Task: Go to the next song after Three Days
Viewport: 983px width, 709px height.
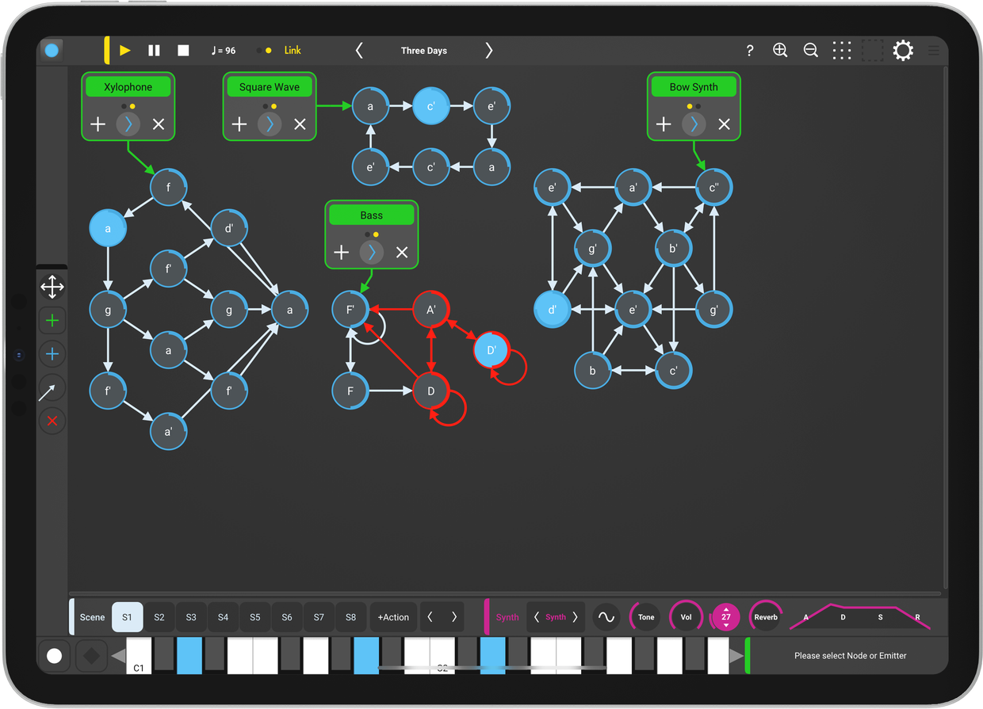Action: pos(488,51)
